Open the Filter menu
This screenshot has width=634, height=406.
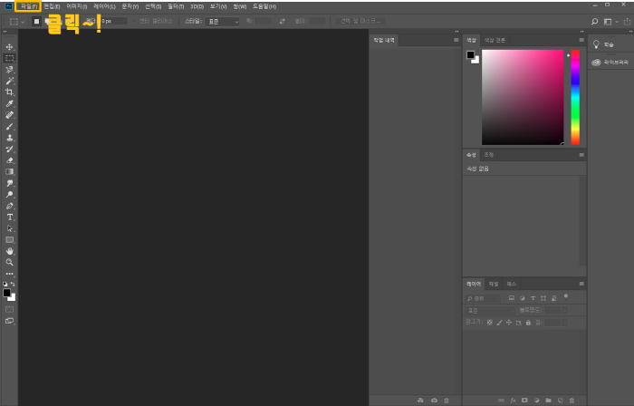point(176,6)
